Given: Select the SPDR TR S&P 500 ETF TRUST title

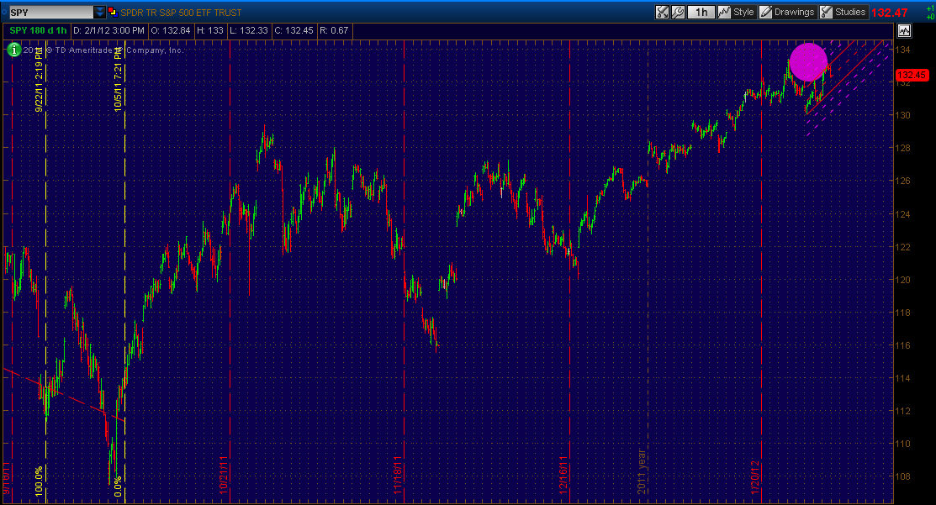Looking at the screenshot, I should [x=181, y=13].
